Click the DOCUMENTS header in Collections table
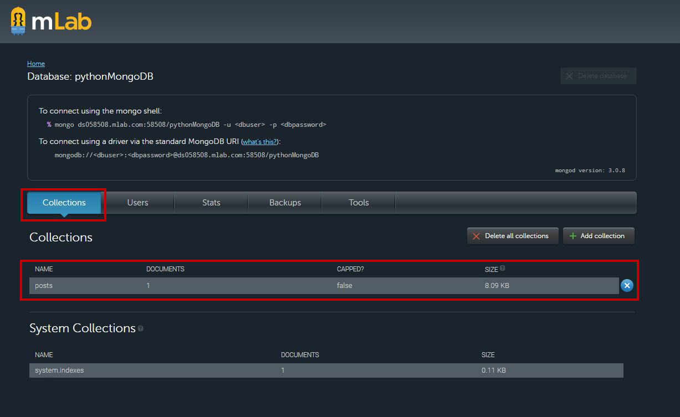Viewport: 680px width, 417px height. pos(165,269)
